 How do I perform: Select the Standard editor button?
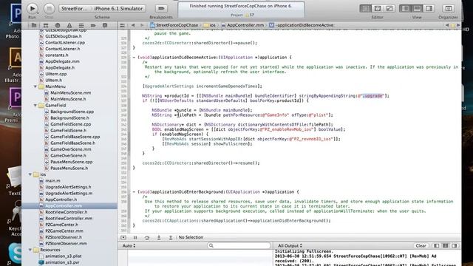(x=365, y=8)
